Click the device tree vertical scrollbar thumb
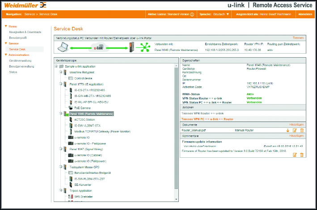The image size is (317, 210). coord(176,128)
